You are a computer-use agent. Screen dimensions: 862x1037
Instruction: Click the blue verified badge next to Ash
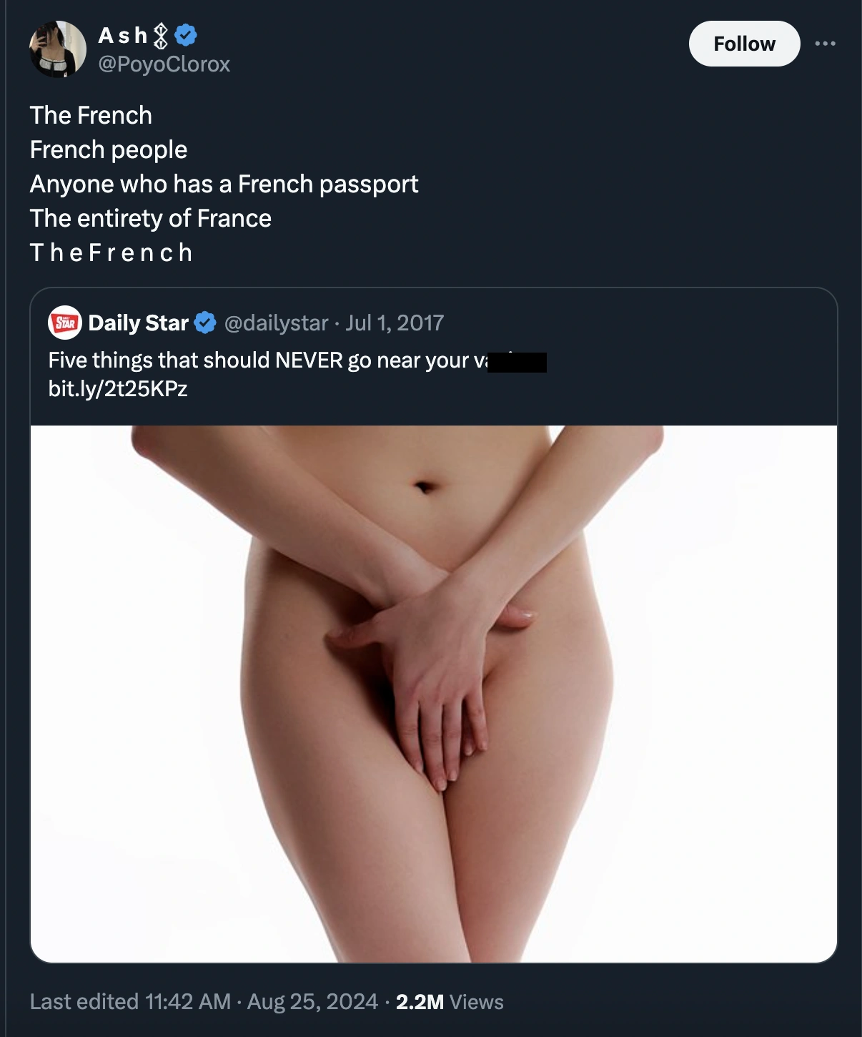(186, 34)
